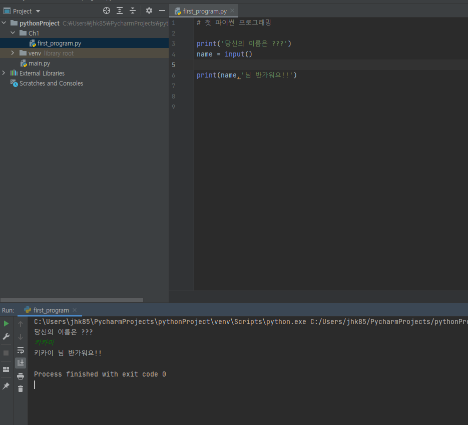The image size is (468, 425).
Task: Click the restore layout icon in Run panel
Action: 6,369
